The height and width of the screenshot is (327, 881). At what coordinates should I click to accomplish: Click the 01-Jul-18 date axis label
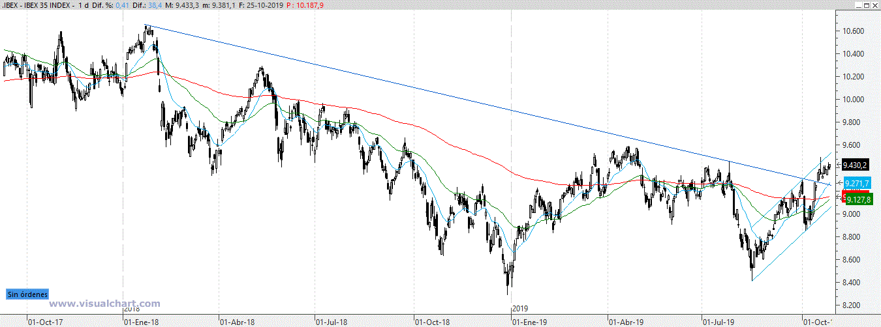333,322
